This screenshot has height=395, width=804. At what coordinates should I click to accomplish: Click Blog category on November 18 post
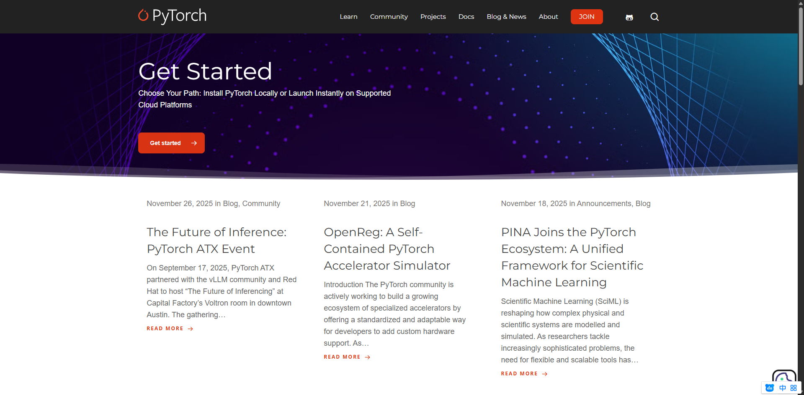click(643, 204)
